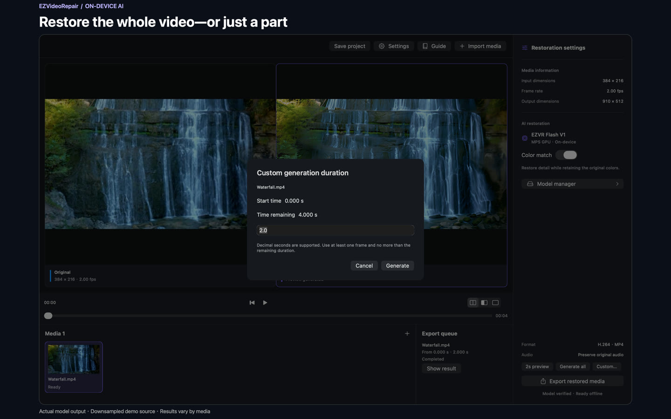Toggle the Color match switch
Image resolution: width=671 pixels, height=419 pixels.
point(566,155)
